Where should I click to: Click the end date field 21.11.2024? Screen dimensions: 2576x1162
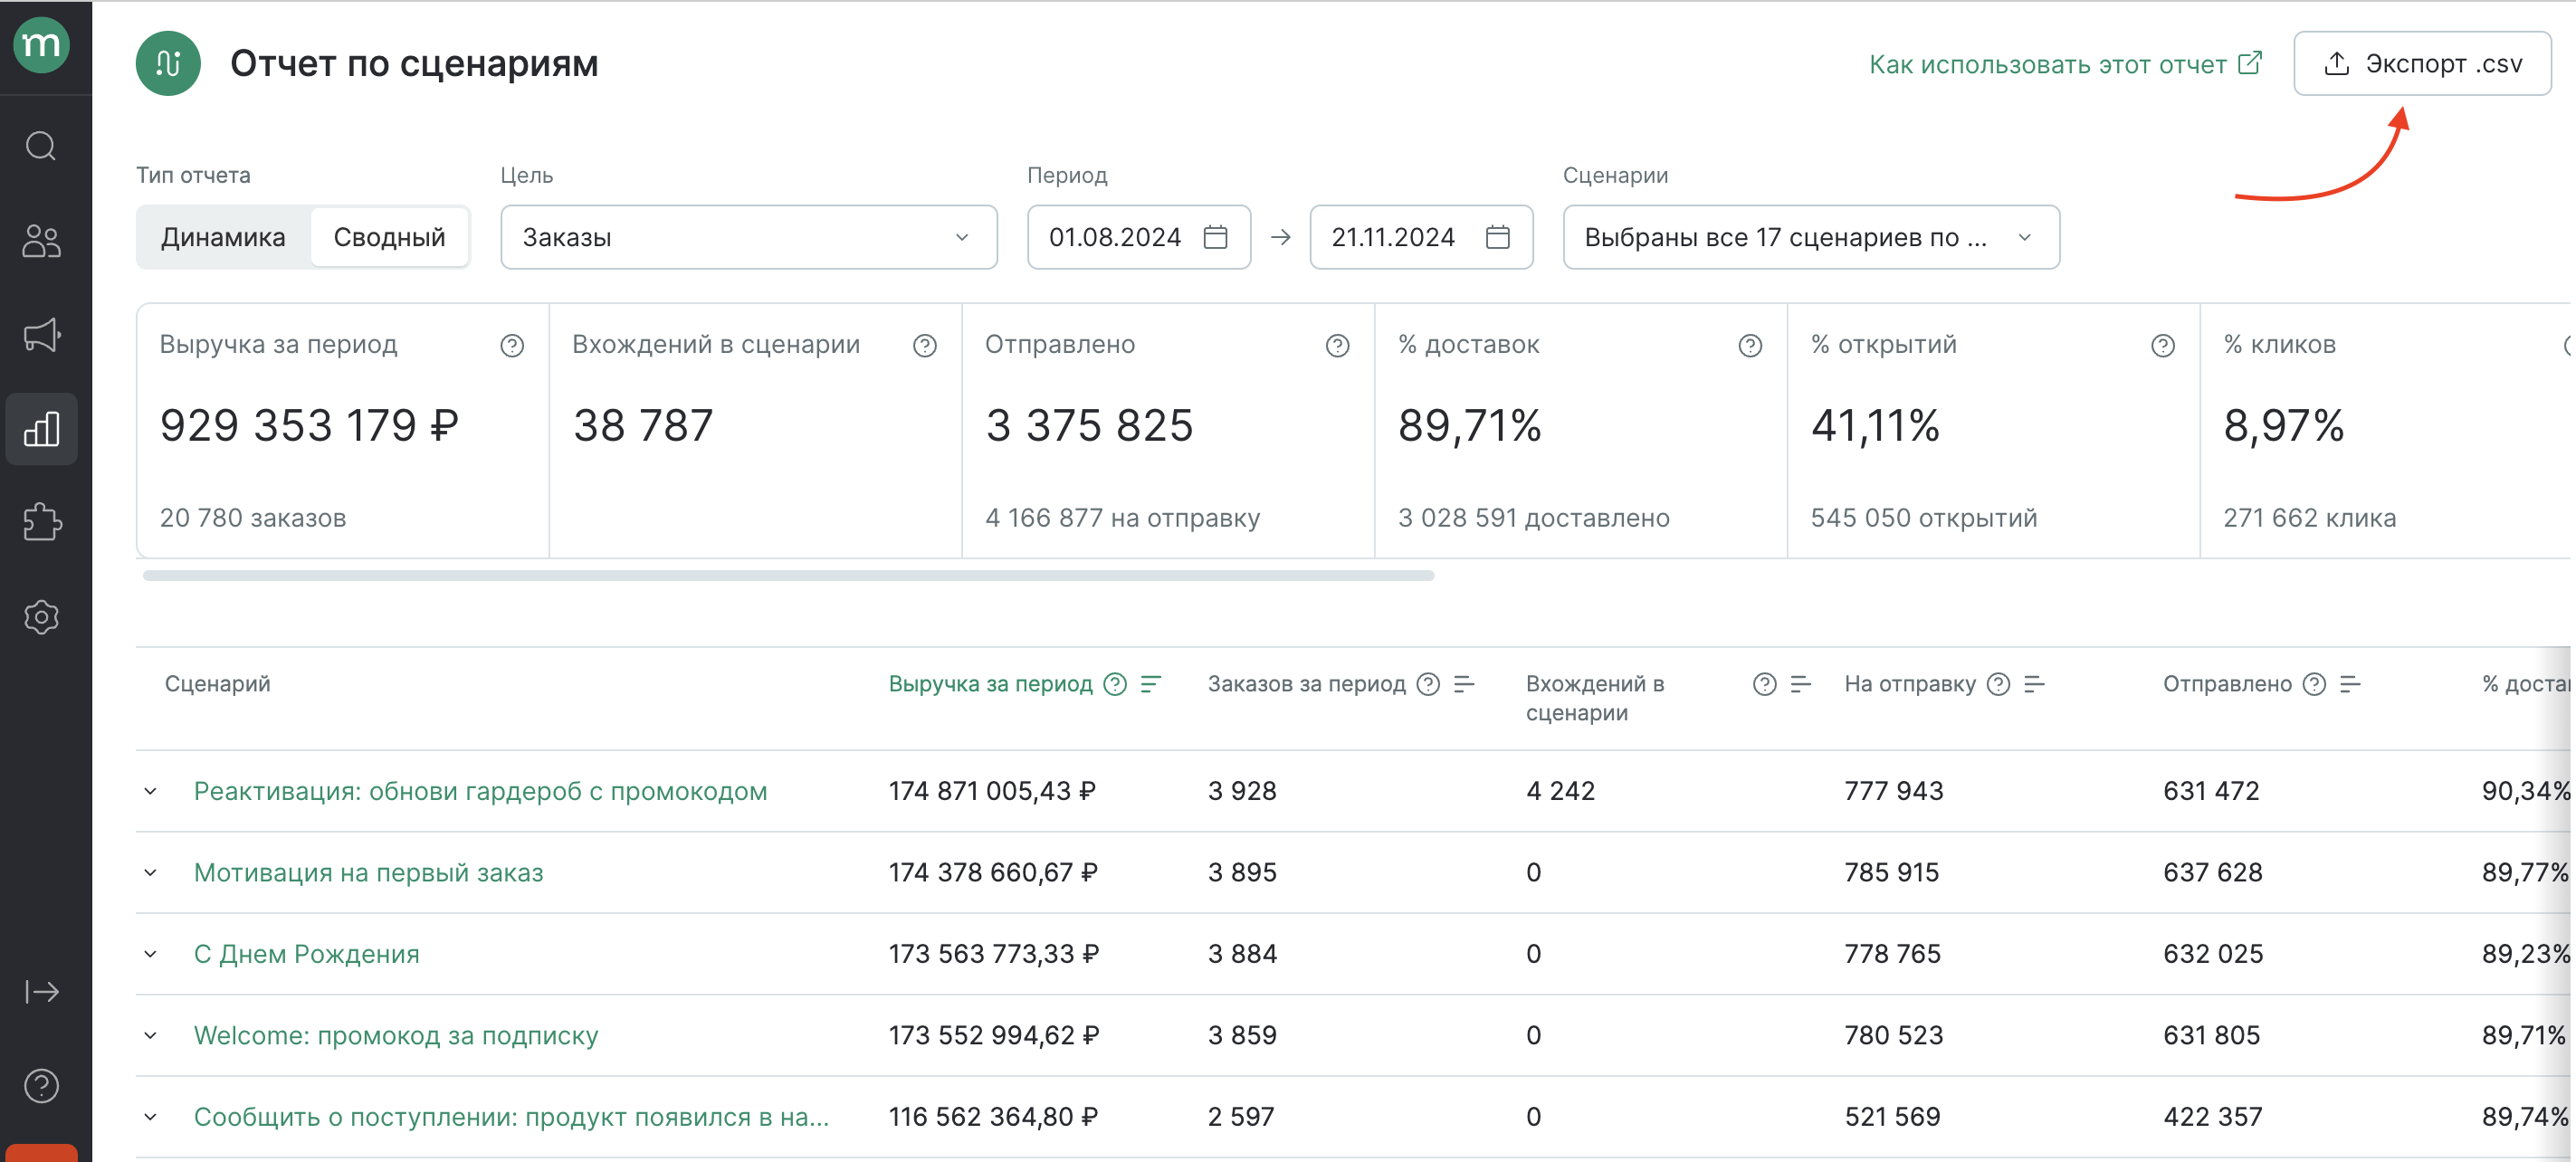[x=1420, y=238]
